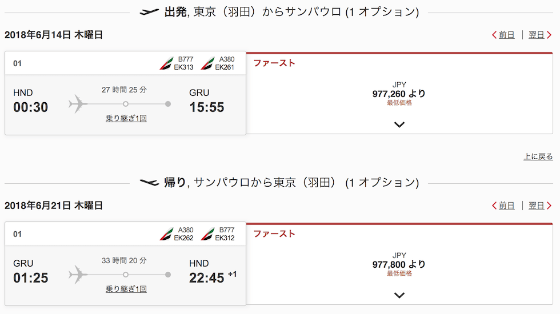
Task: Select the outbound ファースト fare tab
Action: tap(274, 63)
